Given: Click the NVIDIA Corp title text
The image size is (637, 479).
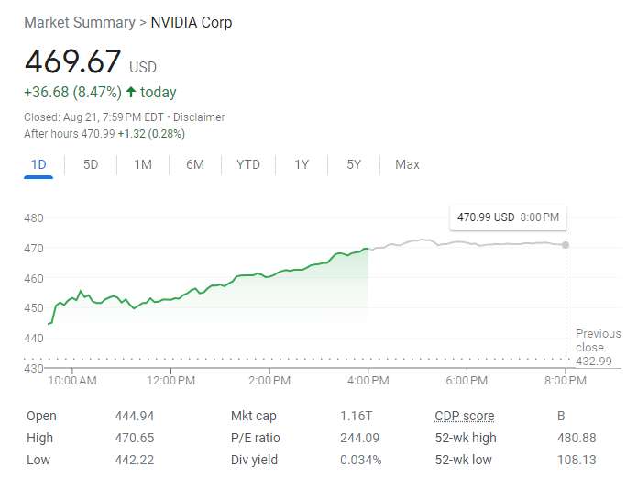Looking at the screenshot, I should pos(192,22).
